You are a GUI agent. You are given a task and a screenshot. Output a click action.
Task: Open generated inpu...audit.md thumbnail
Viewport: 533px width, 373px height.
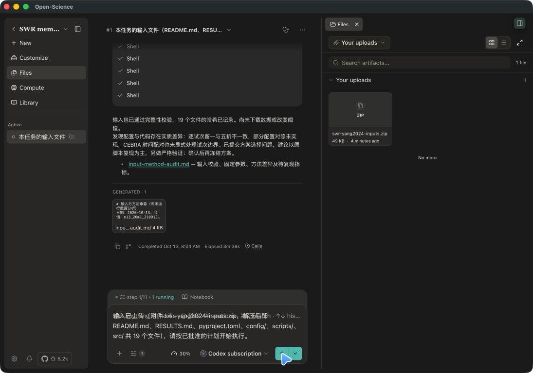pyautogui.click(x=139, y=216)
